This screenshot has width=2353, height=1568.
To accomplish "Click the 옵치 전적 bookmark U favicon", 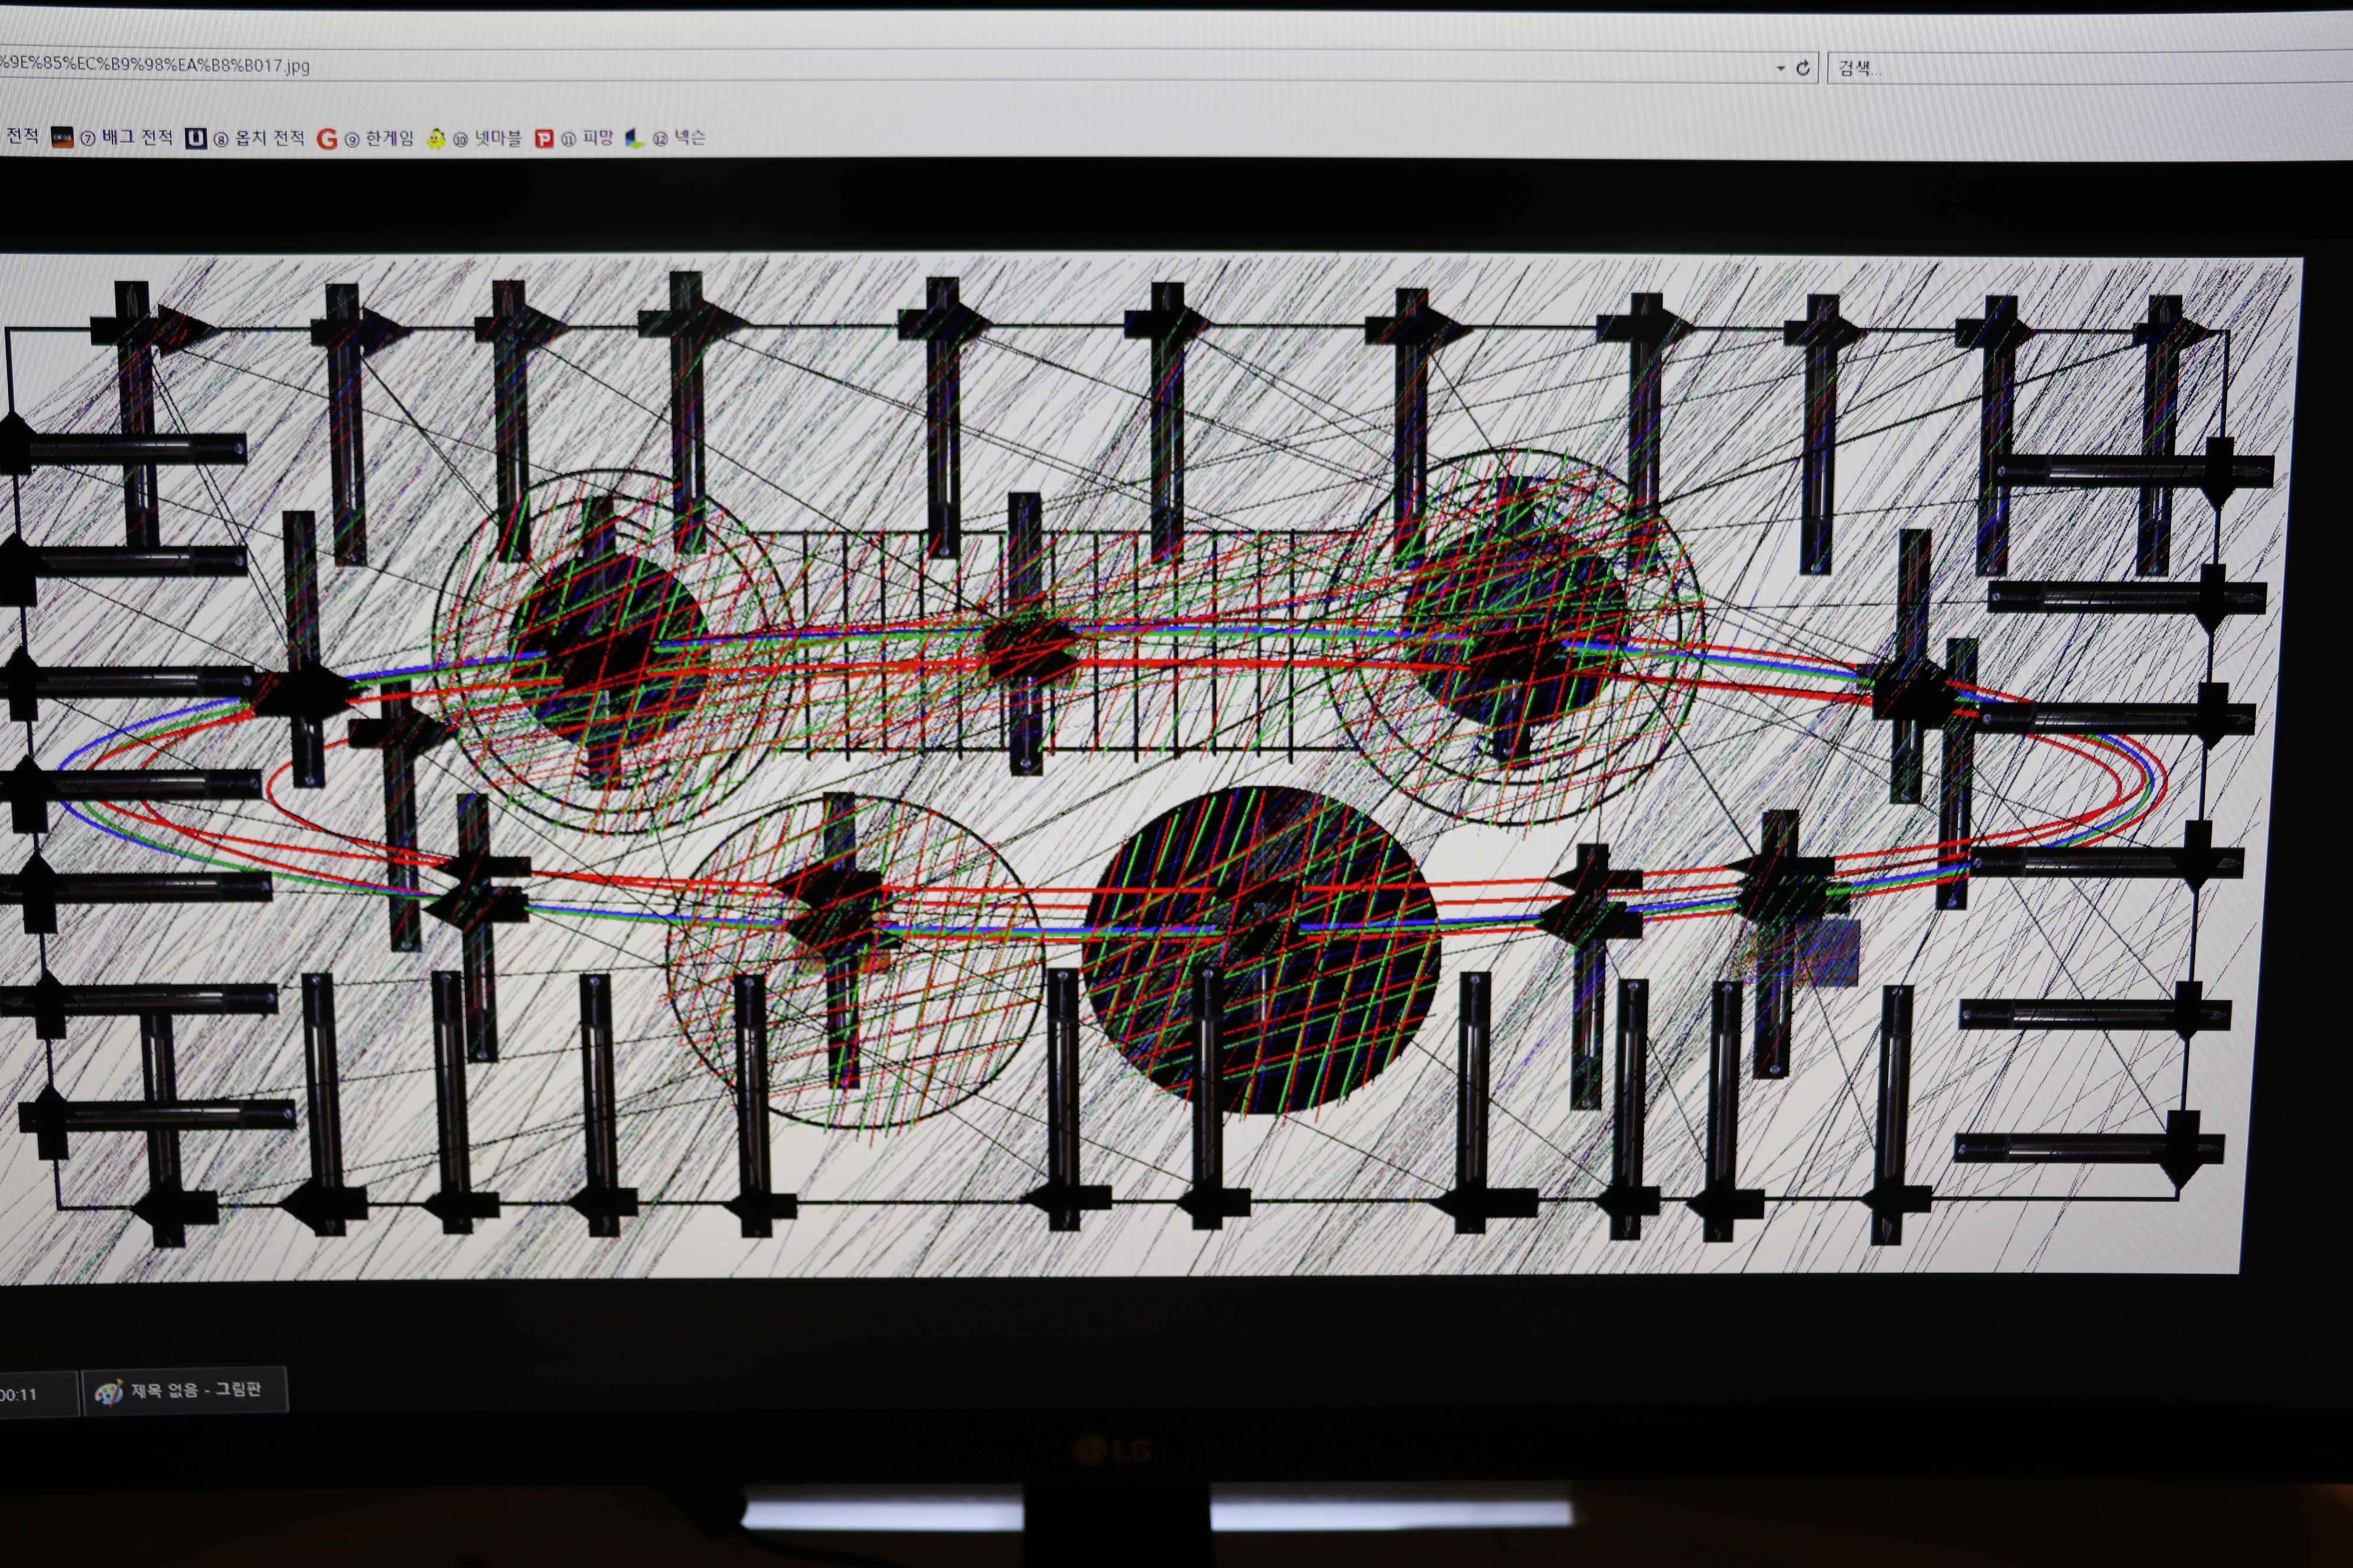I will [196, 138].
